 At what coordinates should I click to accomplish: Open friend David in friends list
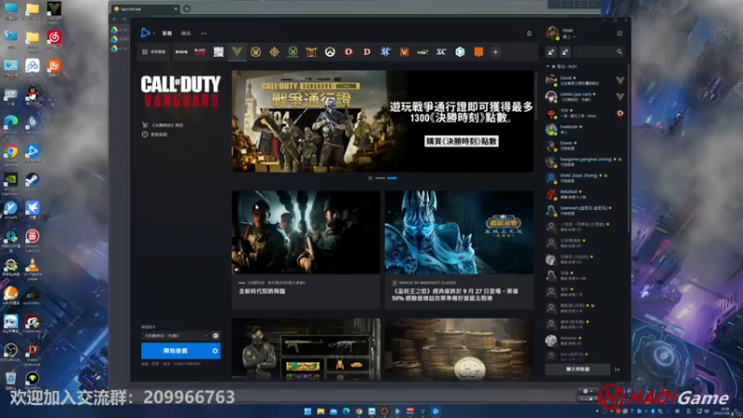[x=585, y=81]
